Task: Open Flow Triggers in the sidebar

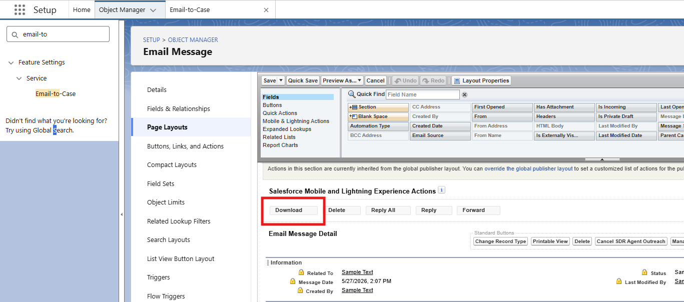Action: pos(166,296)
